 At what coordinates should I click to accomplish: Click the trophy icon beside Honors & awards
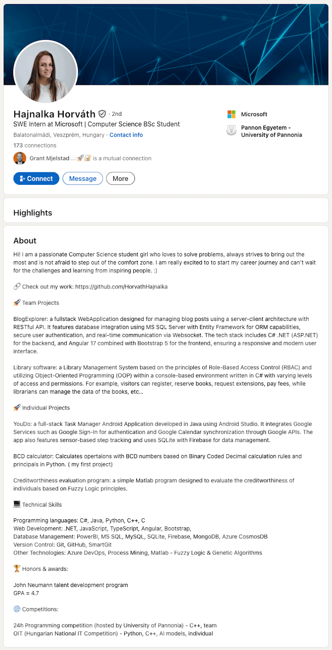click(x=17, y=568)
